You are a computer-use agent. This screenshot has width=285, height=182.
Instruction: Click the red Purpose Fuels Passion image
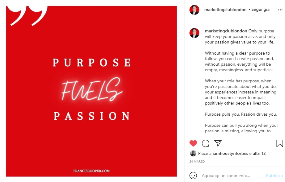[x=91, y=91]
